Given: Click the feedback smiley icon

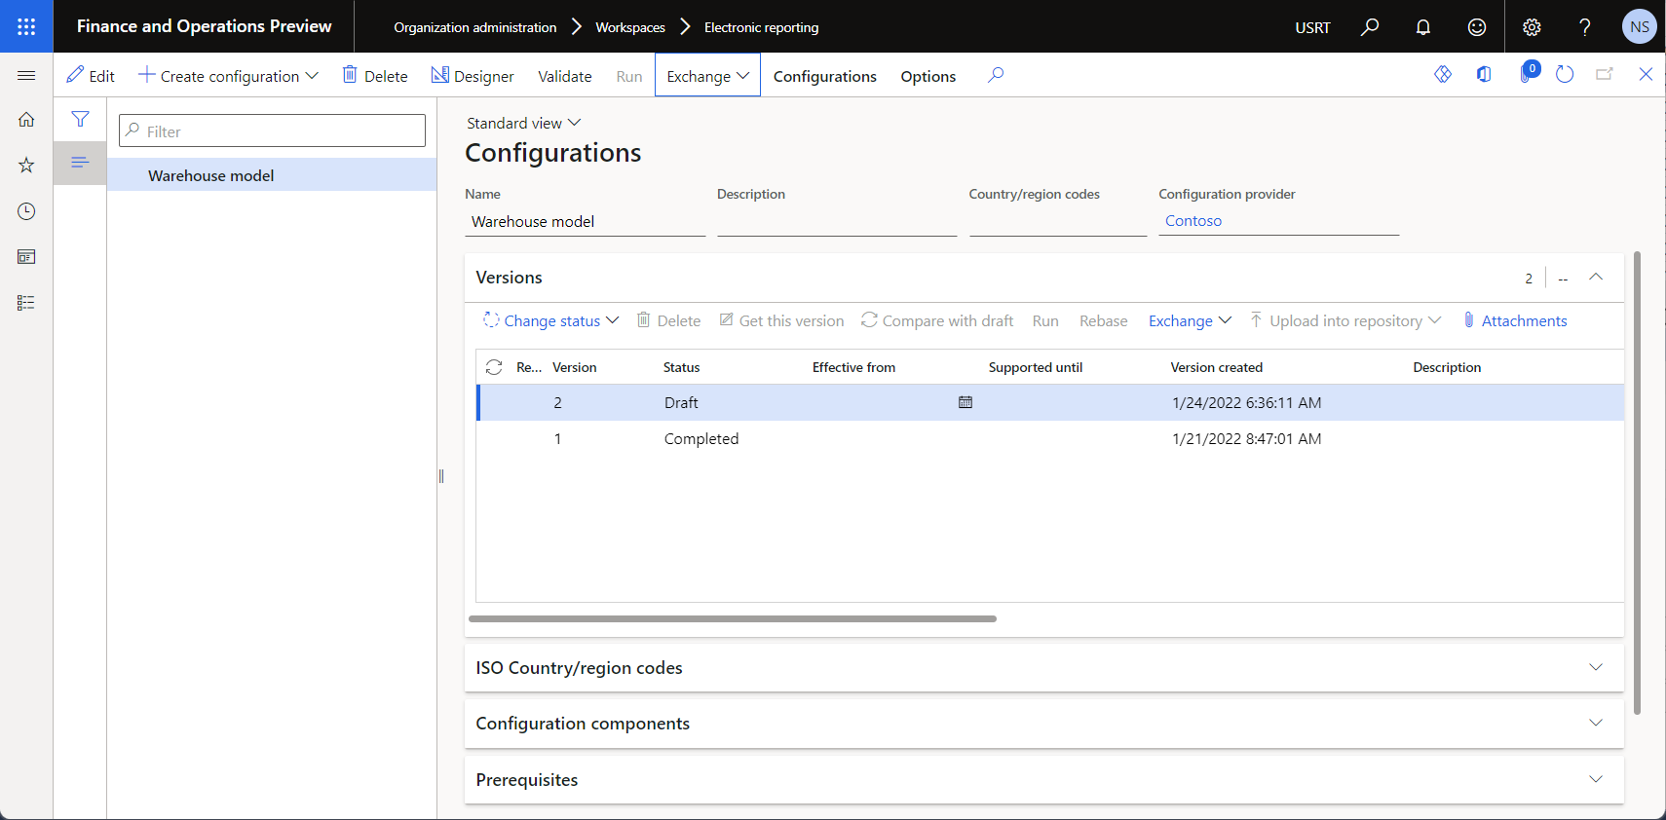Looking at the screenshot, I should 1477,26.
